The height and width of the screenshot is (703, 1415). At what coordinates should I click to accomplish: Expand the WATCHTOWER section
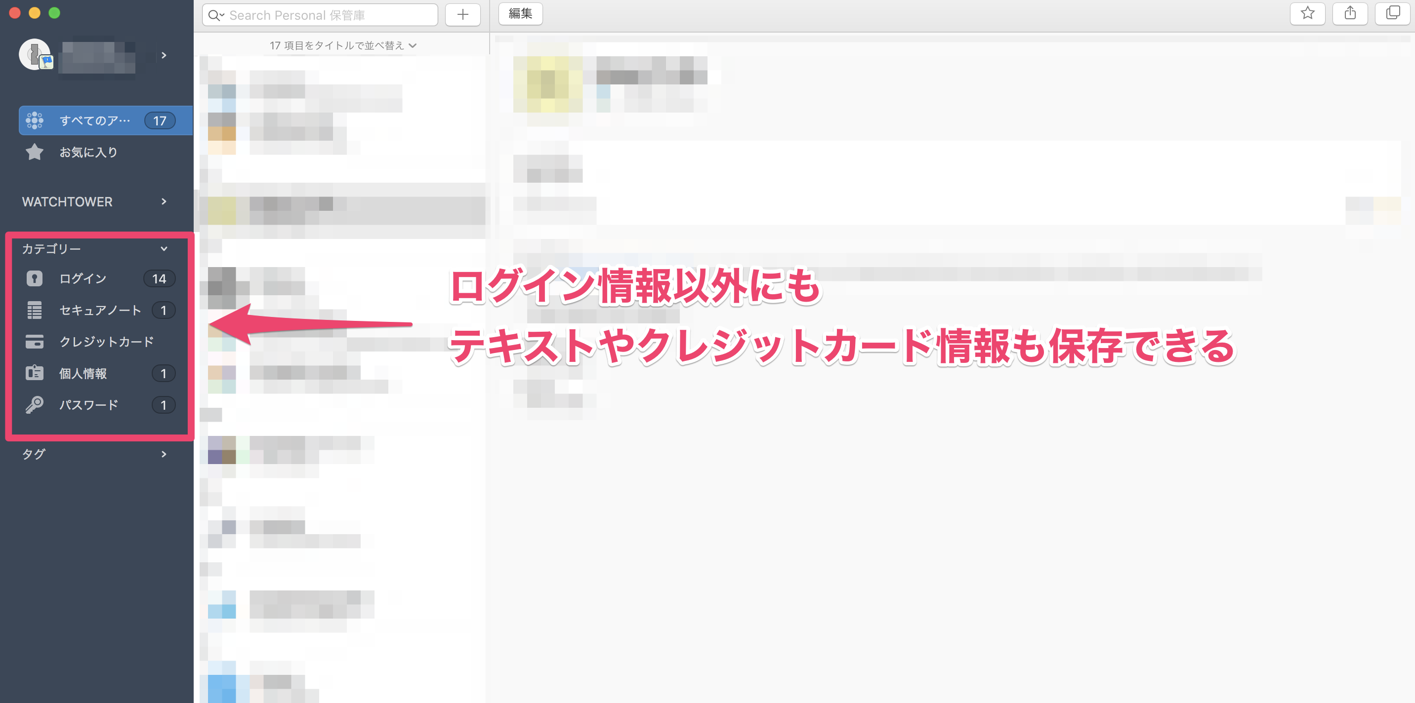click(x=163, y=201)
